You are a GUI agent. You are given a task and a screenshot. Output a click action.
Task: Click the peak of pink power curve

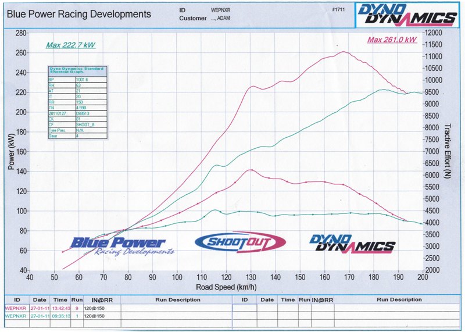344,52
